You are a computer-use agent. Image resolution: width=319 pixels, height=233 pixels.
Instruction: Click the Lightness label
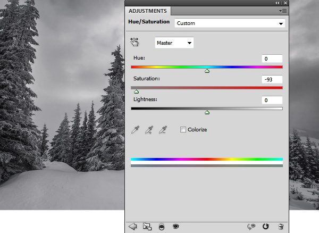tap(145, 99)
